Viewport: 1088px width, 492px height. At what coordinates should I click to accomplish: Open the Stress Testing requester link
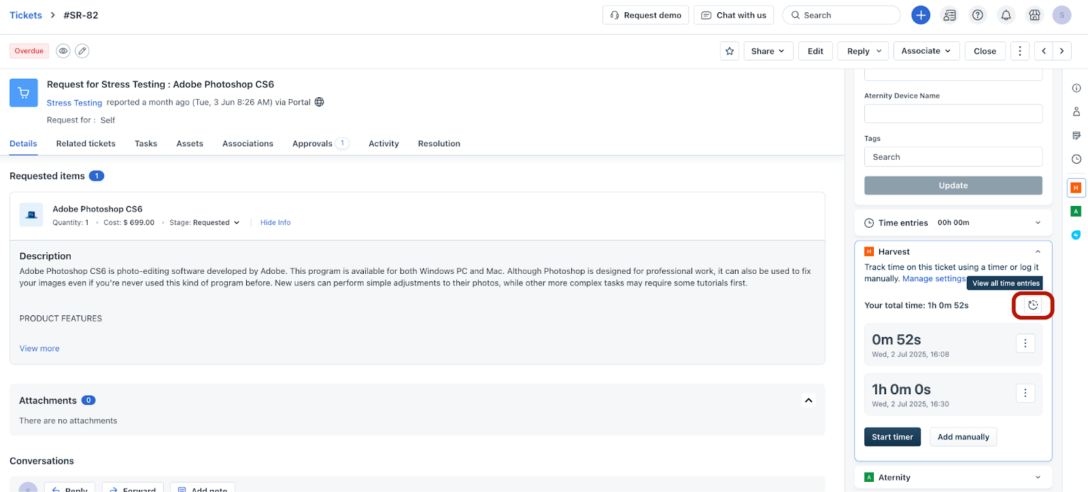[74, 103]
